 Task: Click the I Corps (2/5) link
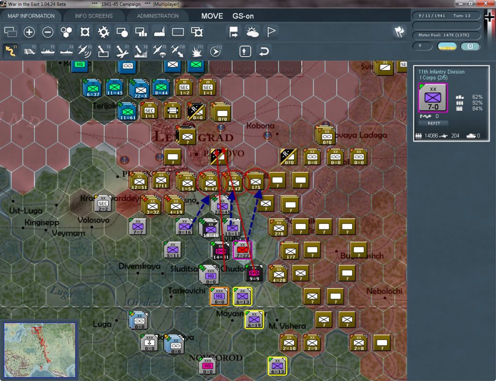pos(433,78)
